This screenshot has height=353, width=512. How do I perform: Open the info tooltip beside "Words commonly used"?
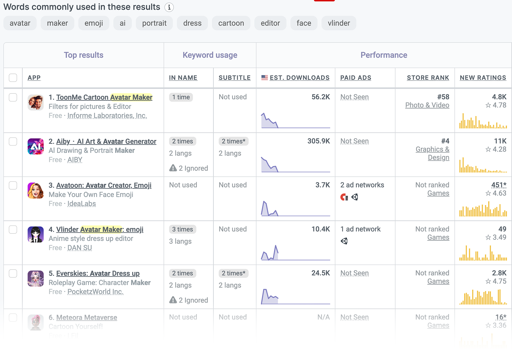[169, 7]
